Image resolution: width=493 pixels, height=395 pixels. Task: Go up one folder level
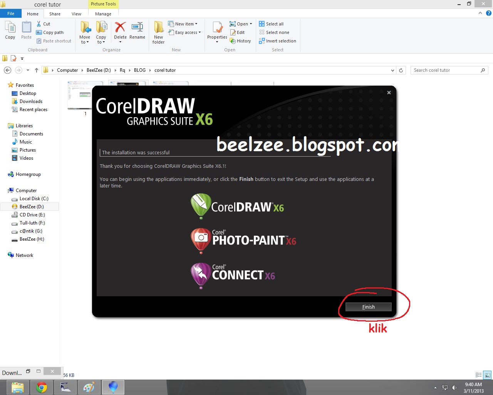(x=37, y=70)
